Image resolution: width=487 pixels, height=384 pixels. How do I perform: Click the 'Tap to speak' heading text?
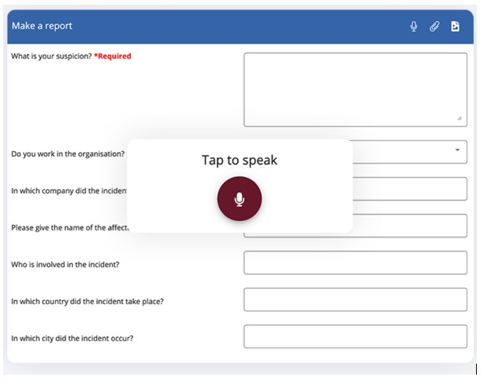coord(240,161)
